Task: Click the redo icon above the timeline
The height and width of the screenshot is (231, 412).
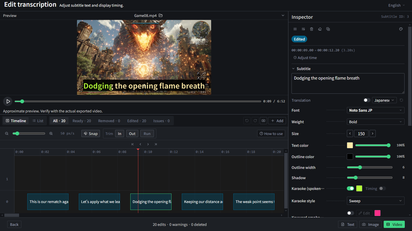Action: pyautogui.click(x=255, y=121)
